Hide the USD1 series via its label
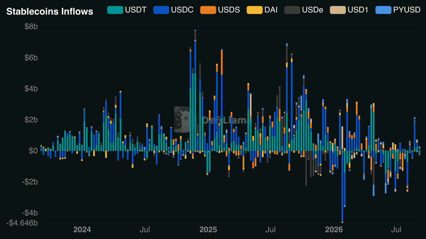The image size is (426, 239). (x=358, y=10)
